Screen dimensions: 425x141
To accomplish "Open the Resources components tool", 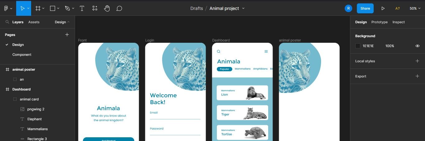I will (95, 8).
